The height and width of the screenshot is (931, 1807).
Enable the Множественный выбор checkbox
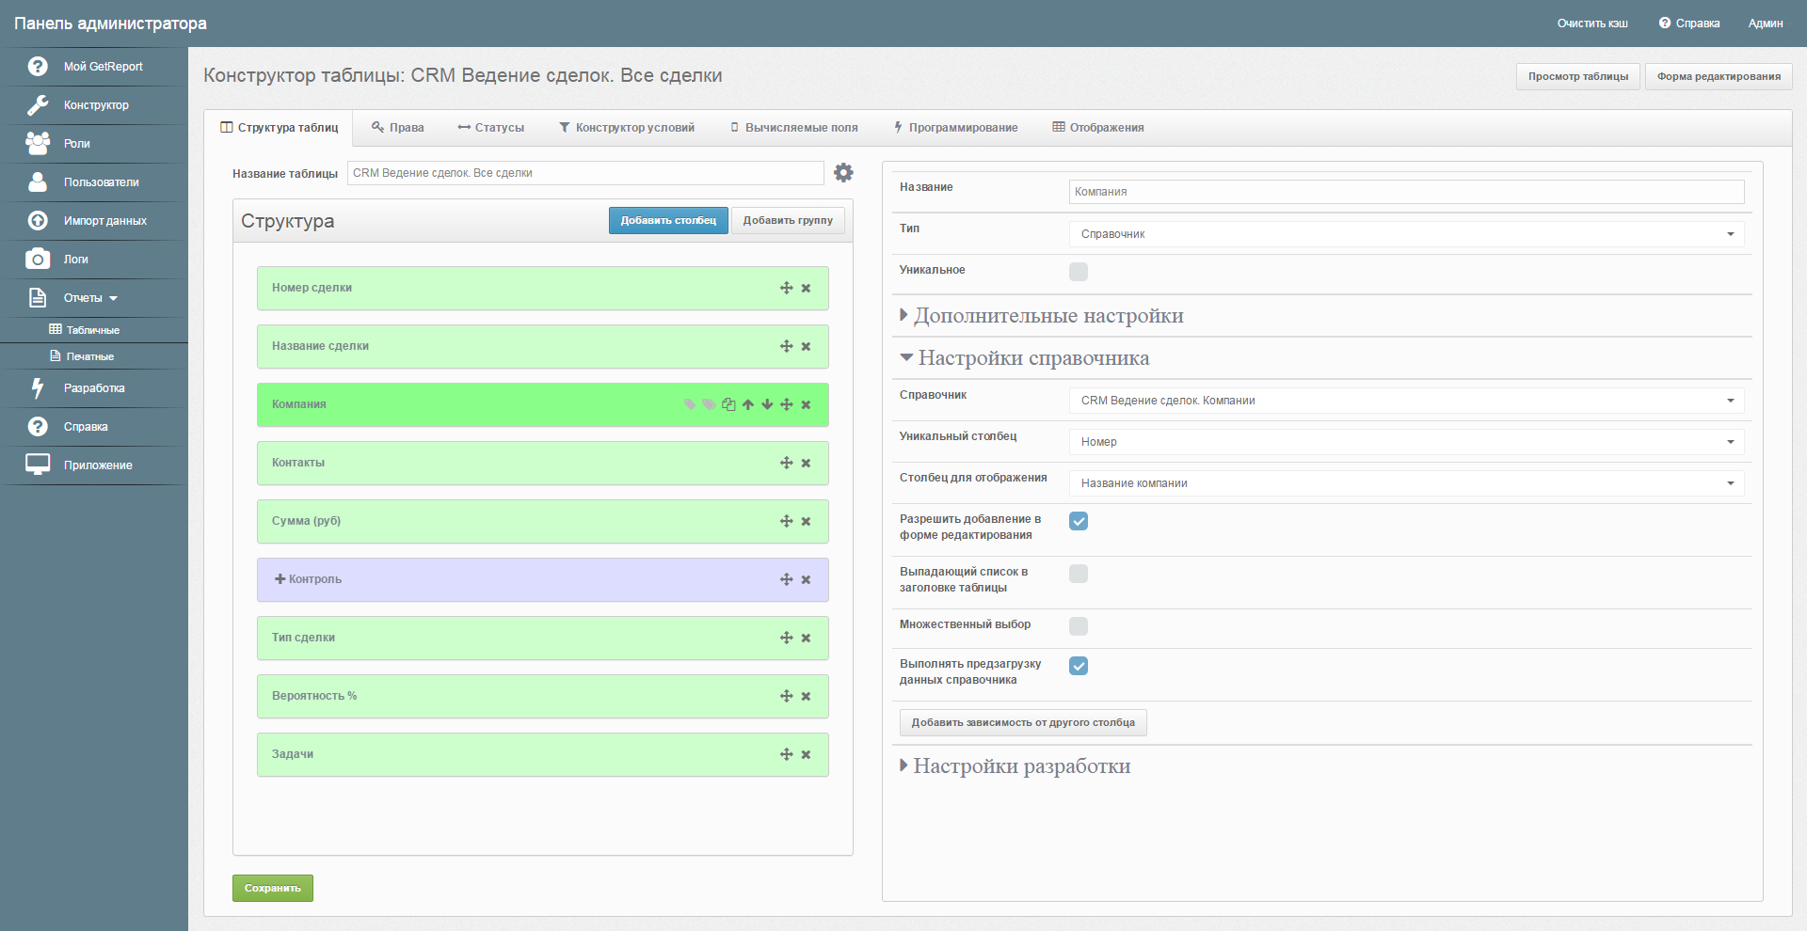1079,626
